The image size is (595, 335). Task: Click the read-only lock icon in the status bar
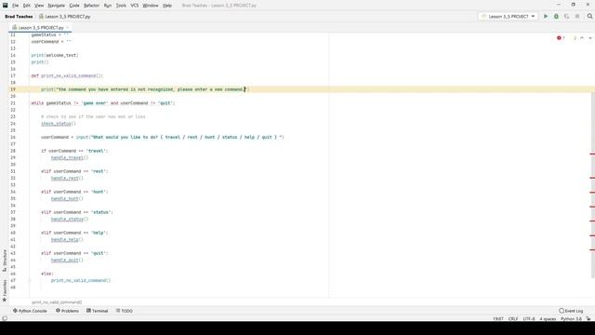[588, 318]
